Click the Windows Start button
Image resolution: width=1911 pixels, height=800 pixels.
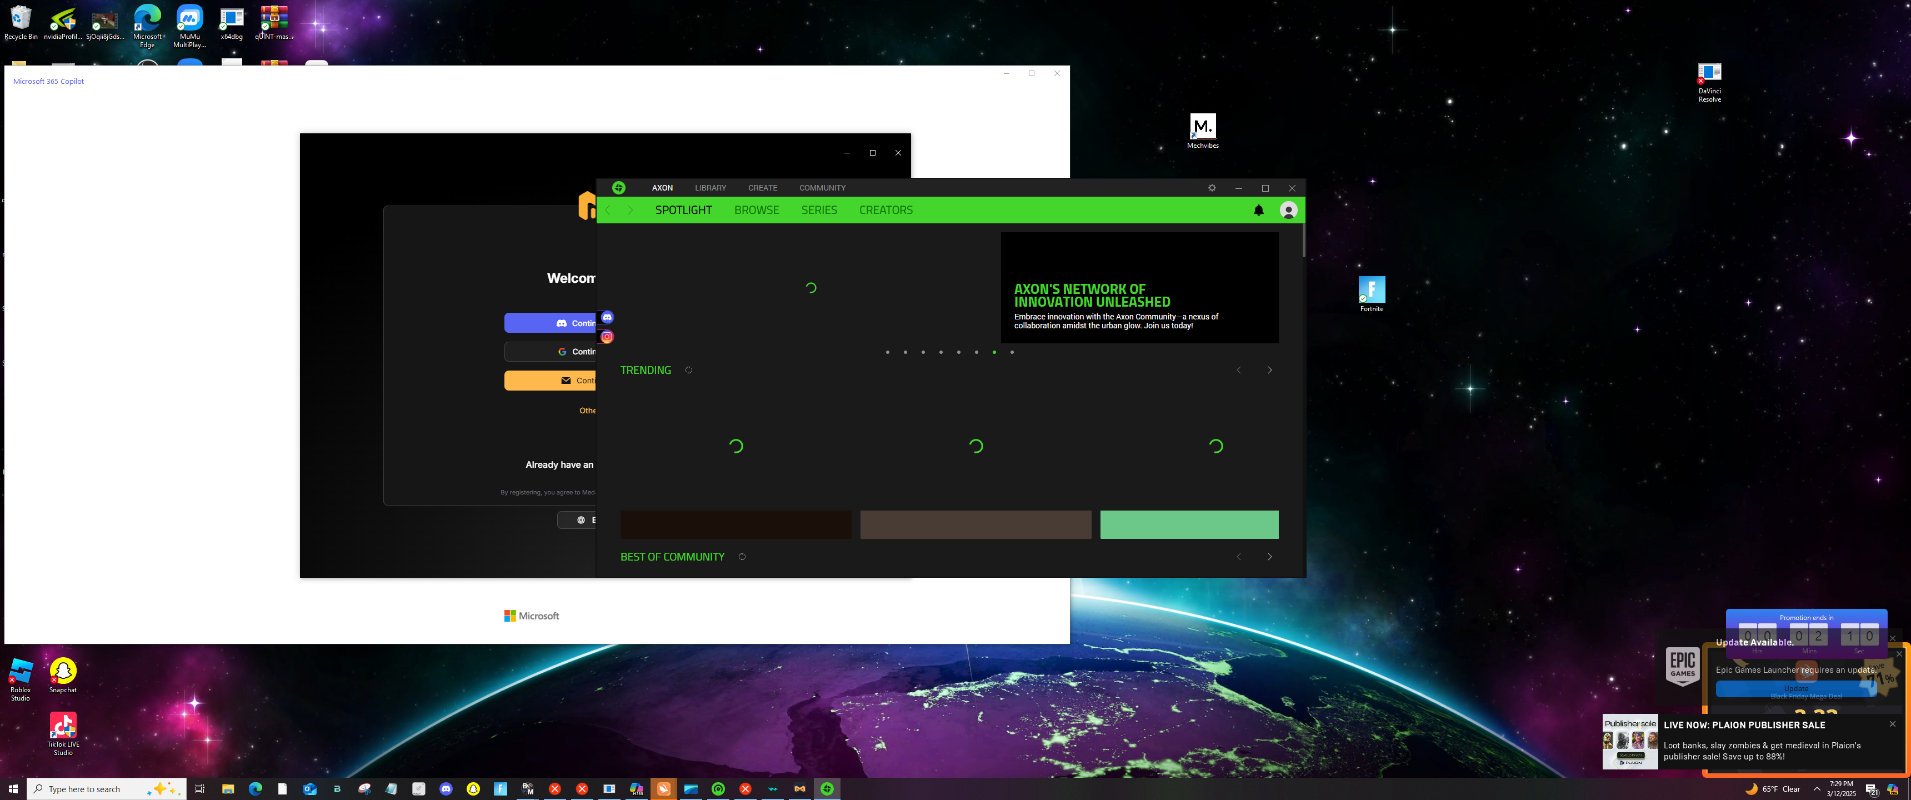(13, 789)
